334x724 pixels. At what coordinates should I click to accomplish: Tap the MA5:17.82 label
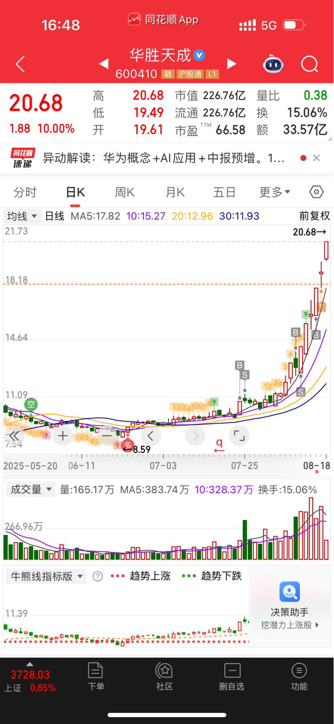[x=95, y=216]
